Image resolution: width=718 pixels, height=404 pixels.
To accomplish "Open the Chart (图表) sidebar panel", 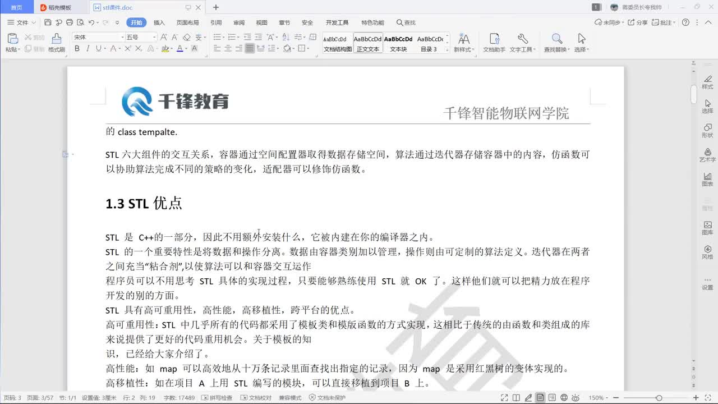I will [x=707, y=179].
